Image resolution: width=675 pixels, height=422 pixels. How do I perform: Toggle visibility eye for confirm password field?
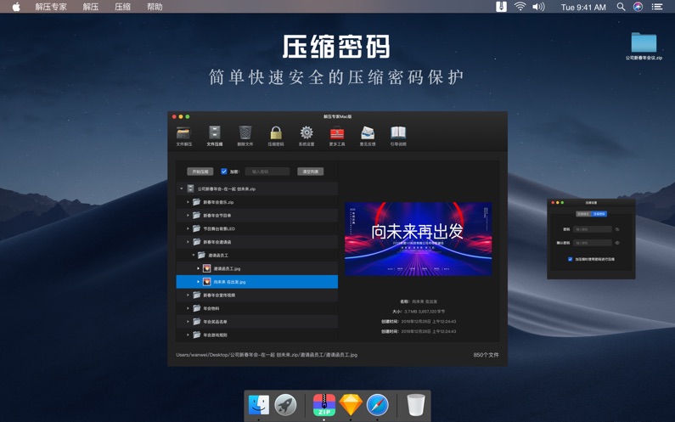click(x=617, y=243)
